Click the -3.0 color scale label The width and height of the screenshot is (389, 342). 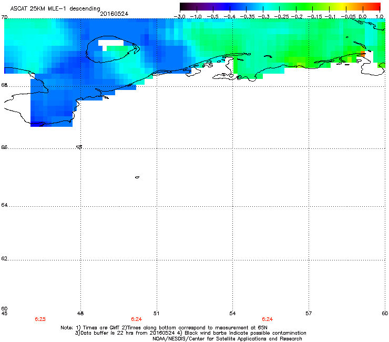pyautogui.click(x=180, y=17)
